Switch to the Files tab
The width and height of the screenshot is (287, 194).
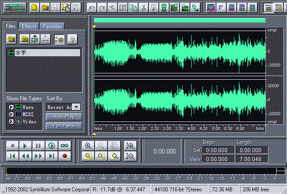11,26
